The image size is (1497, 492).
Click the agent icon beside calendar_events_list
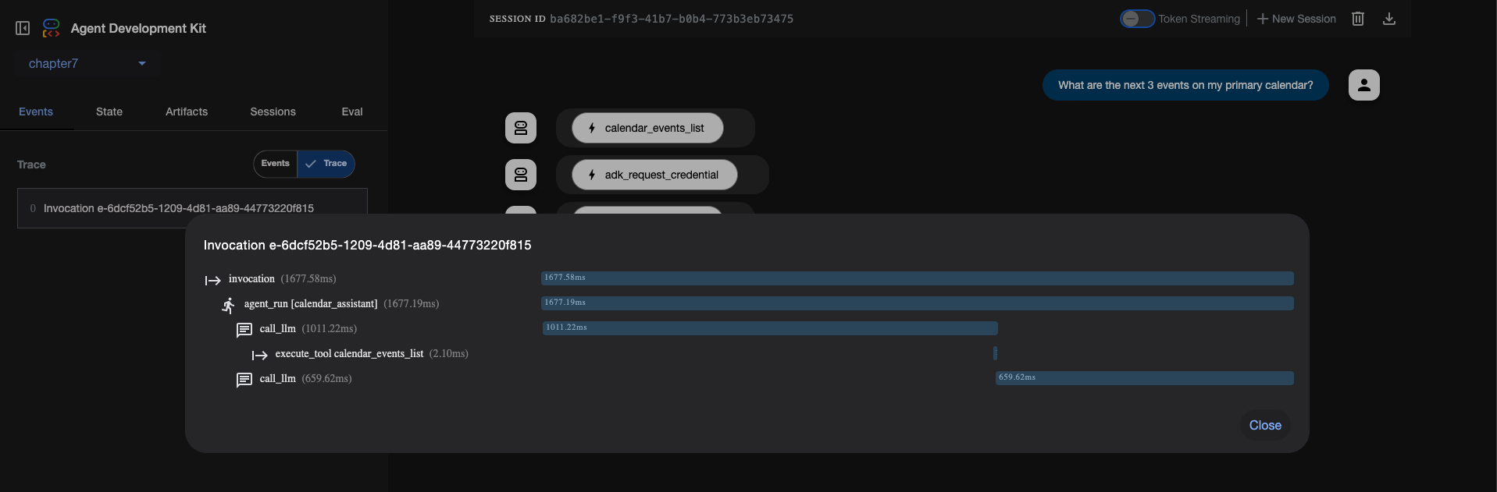[x=521, y=128]
